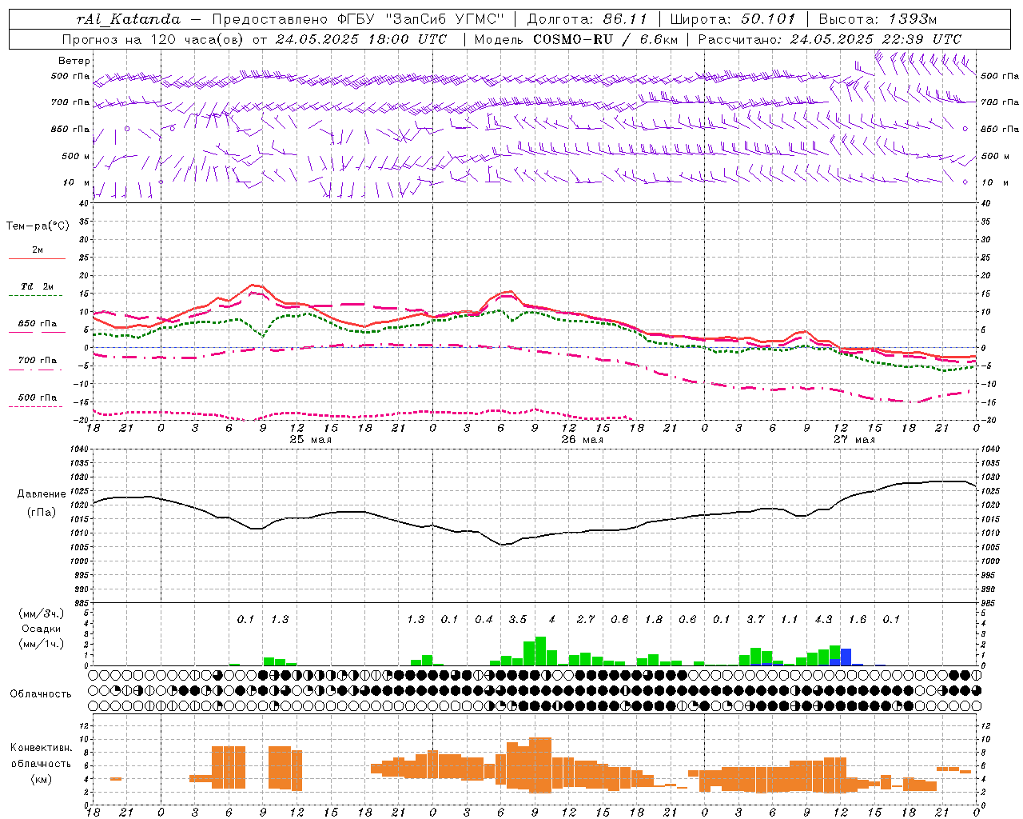Click the '500 гПа' temperature legend entry

(x=37, y=398)
